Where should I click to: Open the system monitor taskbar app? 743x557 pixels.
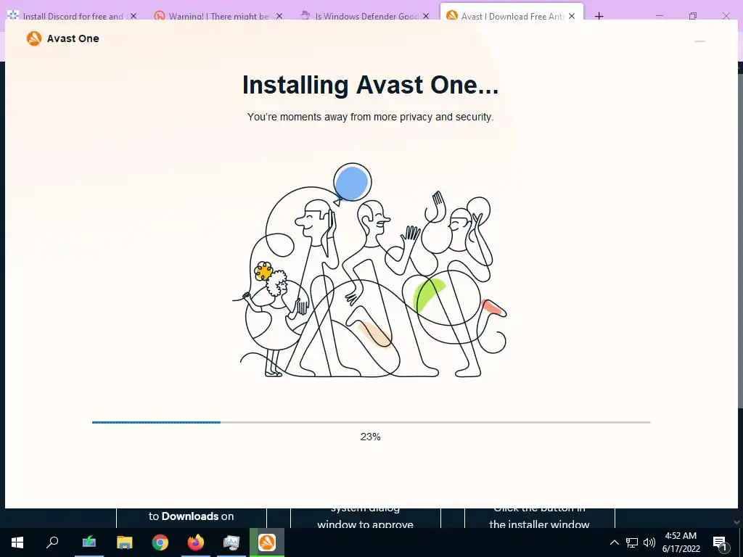(231, 542)
